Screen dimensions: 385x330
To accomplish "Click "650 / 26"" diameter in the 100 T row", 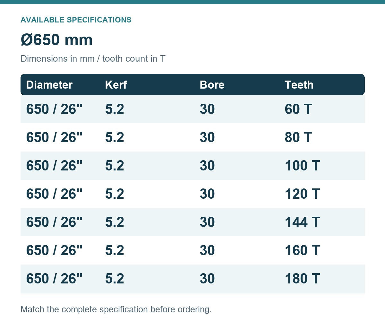I will pyautogui.click(x=54, y=166).
